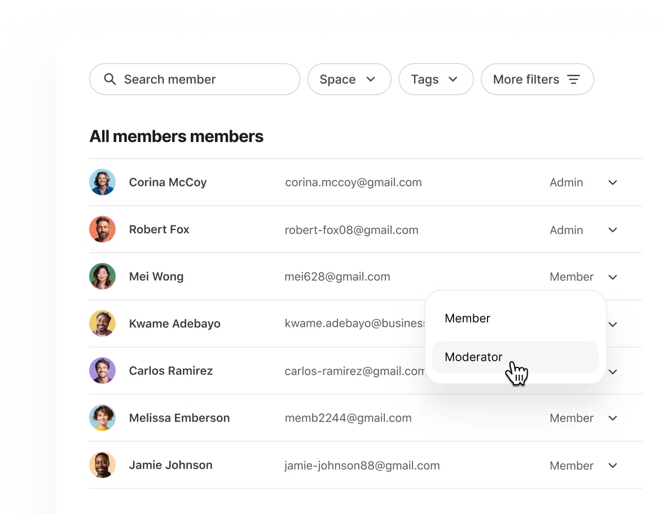
Task: Click into the Search member field
Action: coord(195,79)
